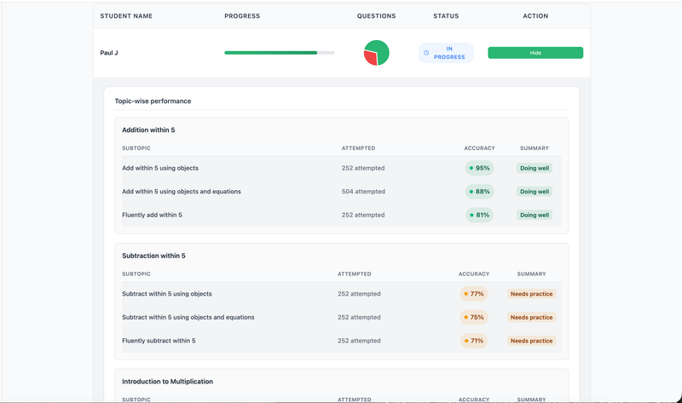Click the 71% accuracy badge
The height and width of the screenshot is (403, 682).
[x=474, y=341]
